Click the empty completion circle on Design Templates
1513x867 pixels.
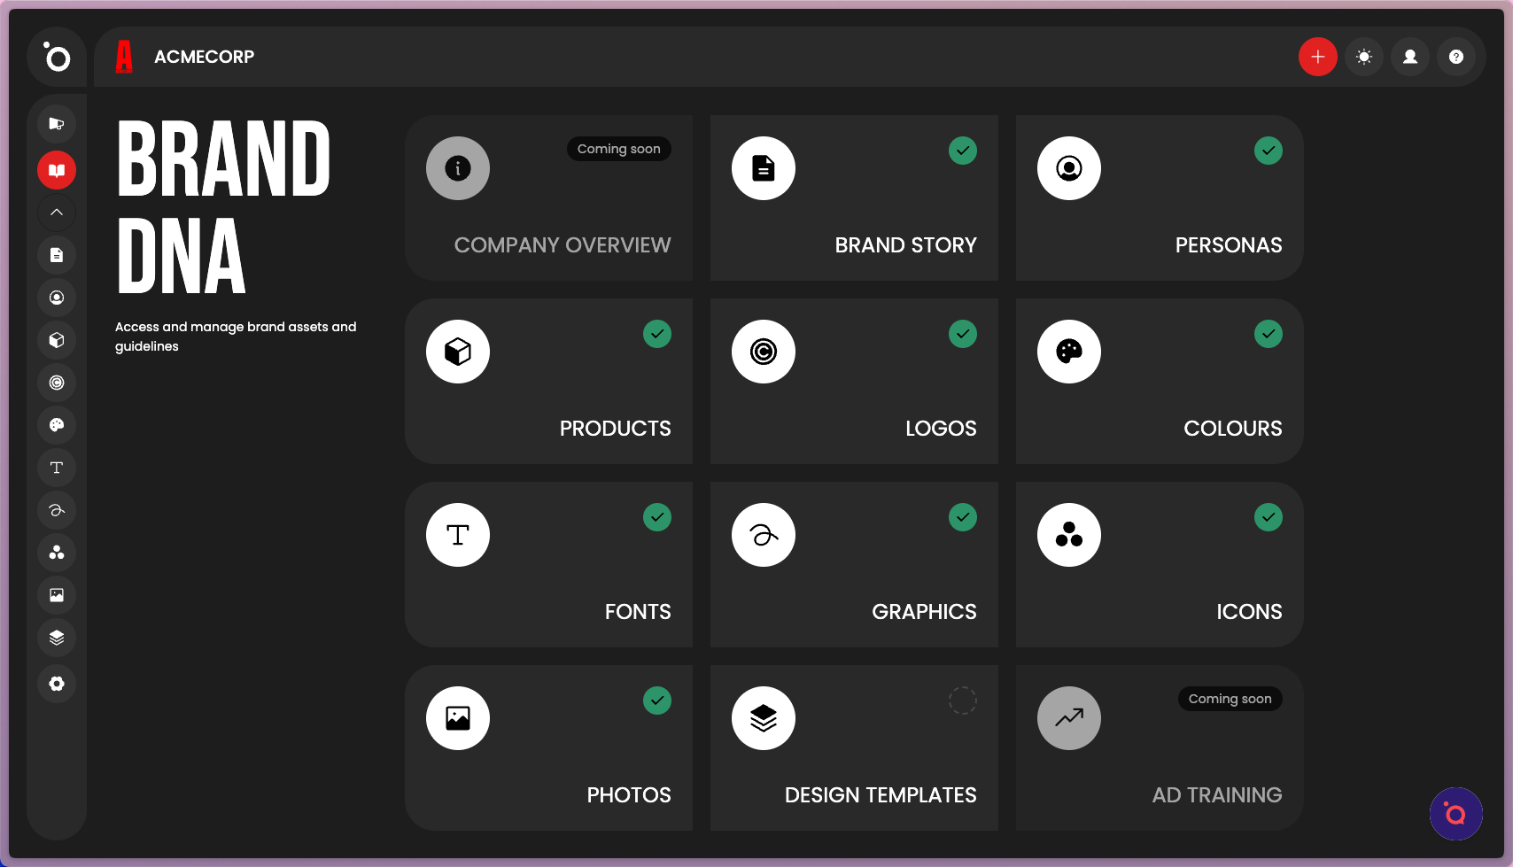click(x=963, y=701)
